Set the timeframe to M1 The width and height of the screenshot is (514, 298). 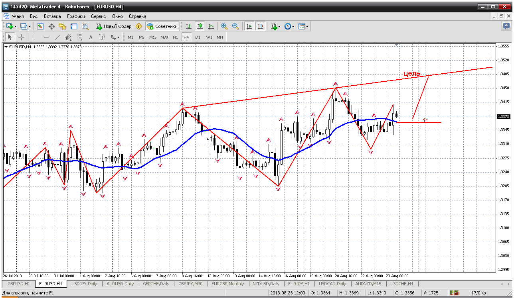(130, 37)
